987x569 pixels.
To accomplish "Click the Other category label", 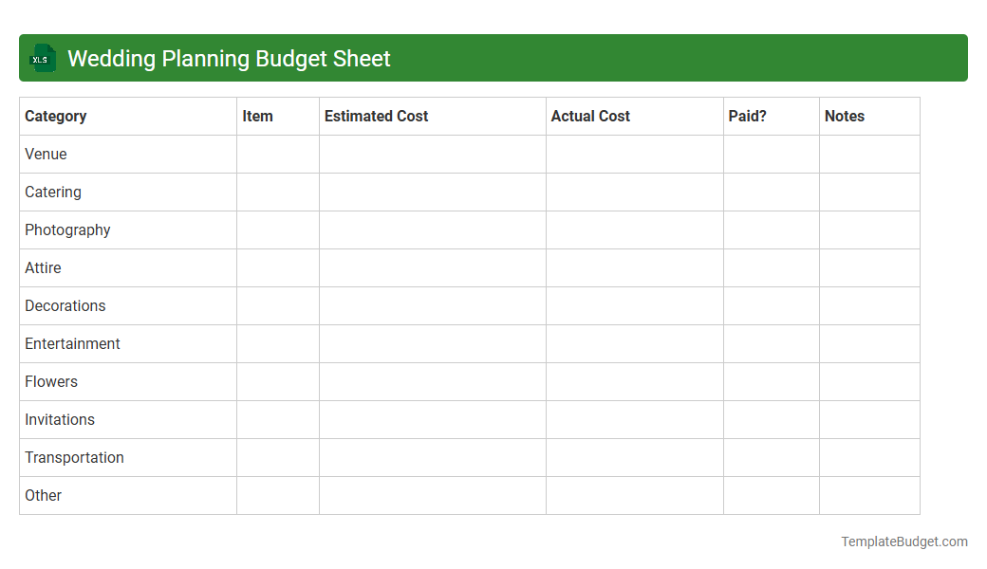I will 43,495.
